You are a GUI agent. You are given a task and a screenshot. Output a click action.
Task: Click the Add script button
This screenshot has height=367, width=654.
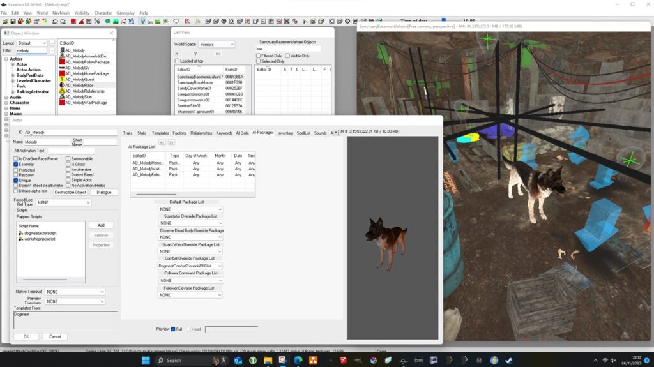[x=101, y=225]
